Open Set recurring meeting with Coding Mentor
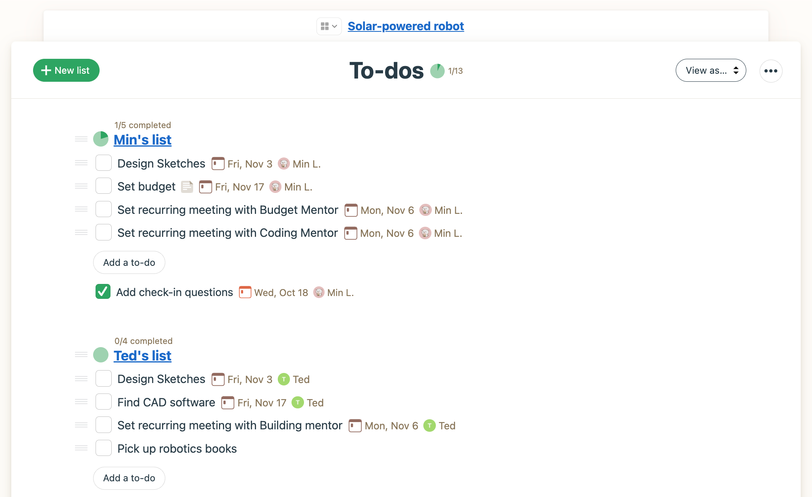Screen dimensions: 812x497 tap(227, 233)
